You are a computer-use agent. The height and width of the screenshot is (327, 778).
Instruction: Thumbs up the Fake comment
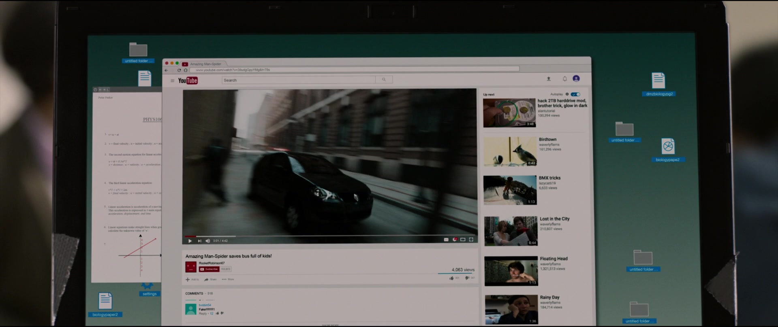[218, 313]
